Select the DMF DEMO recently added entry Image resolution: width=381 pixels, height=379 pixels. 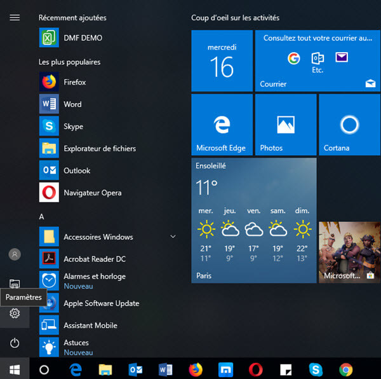(x=83, y=38)
